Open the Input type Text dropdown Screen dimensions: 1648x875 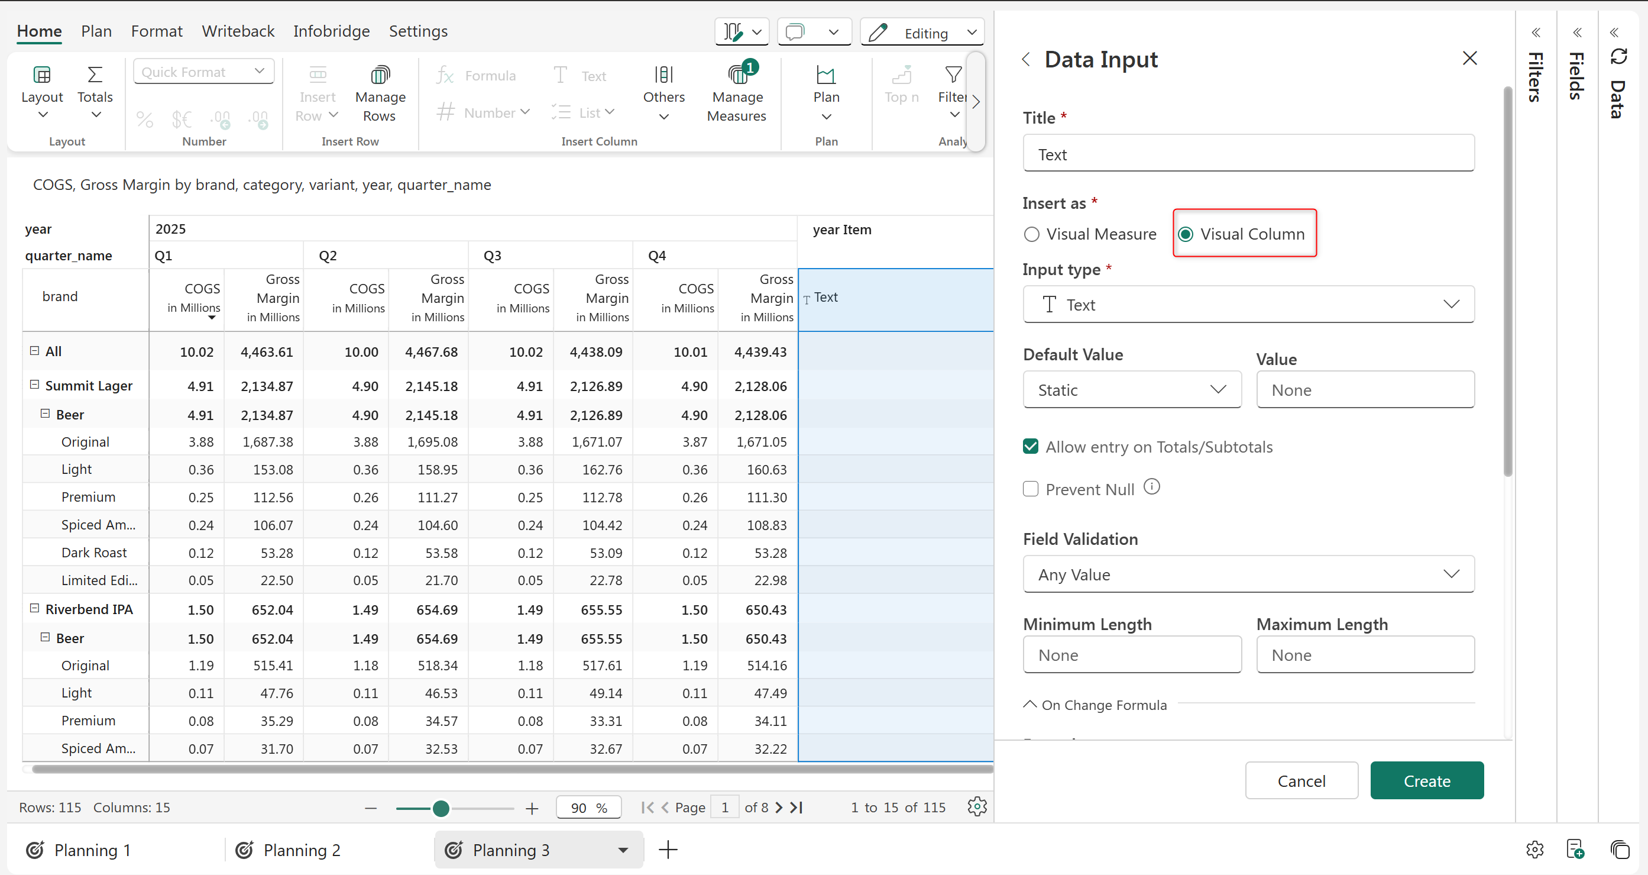[x=1248, y=305]
